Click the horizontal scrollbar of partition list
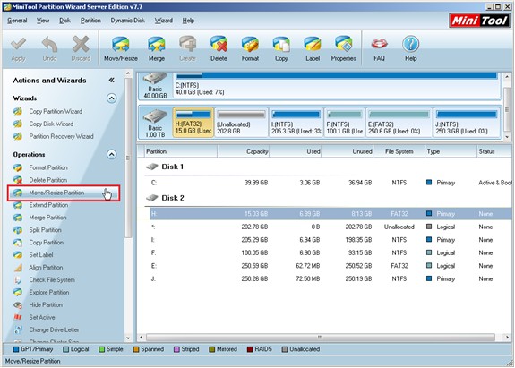The image size is (515, 368). coord(321,338)
